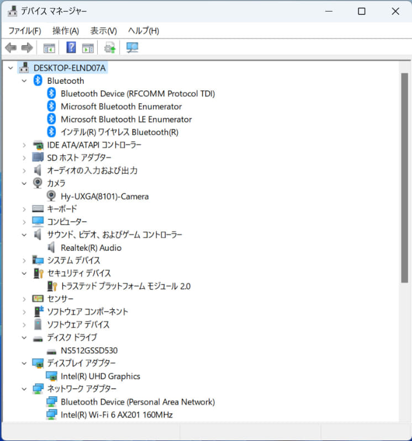Click the Back arrow toolbar icon
412x441 pixels.
pos(11,48)
